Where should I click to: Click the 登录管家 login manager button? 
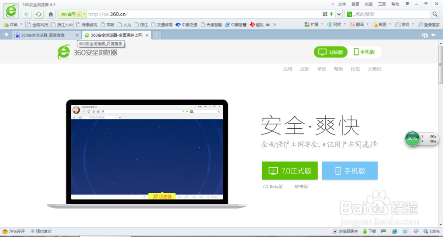point(428,25)
